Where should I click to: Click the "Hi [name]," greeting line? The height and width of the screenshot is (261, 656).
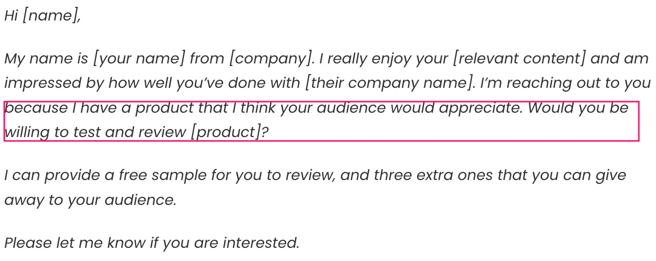coord(42,16)
